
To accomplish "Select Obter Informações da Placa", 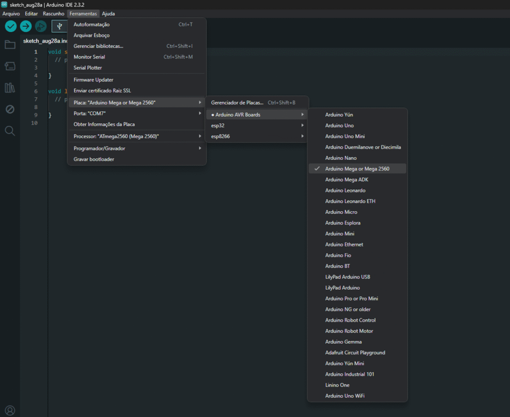I will [x=136, y=124].
